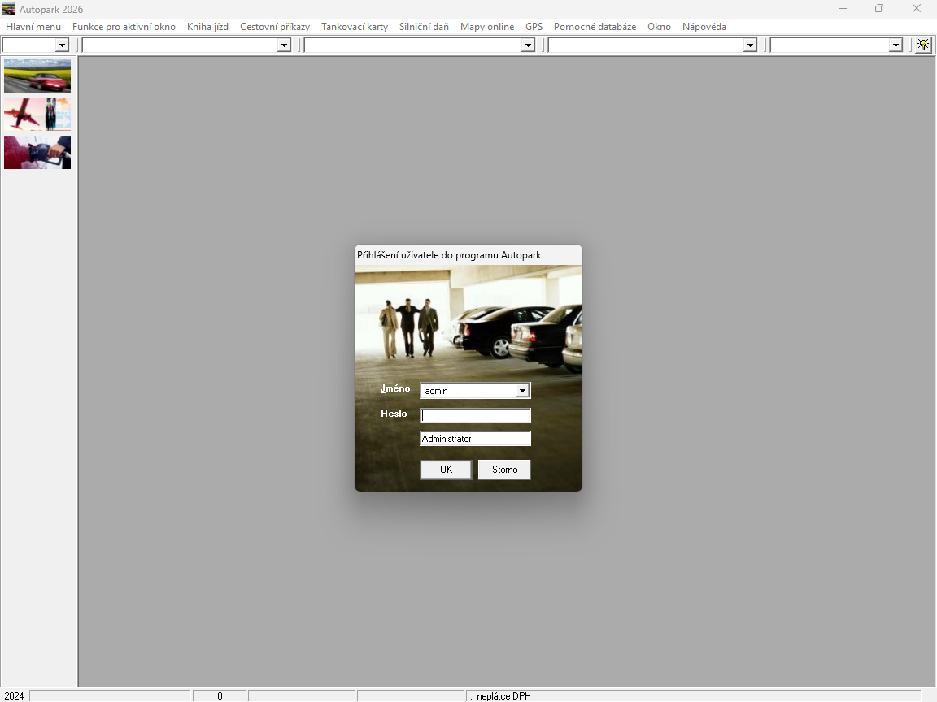Open the first toolbar combo box dropdown
Viewport: 937px width, 702px height.
coord(62,45)
